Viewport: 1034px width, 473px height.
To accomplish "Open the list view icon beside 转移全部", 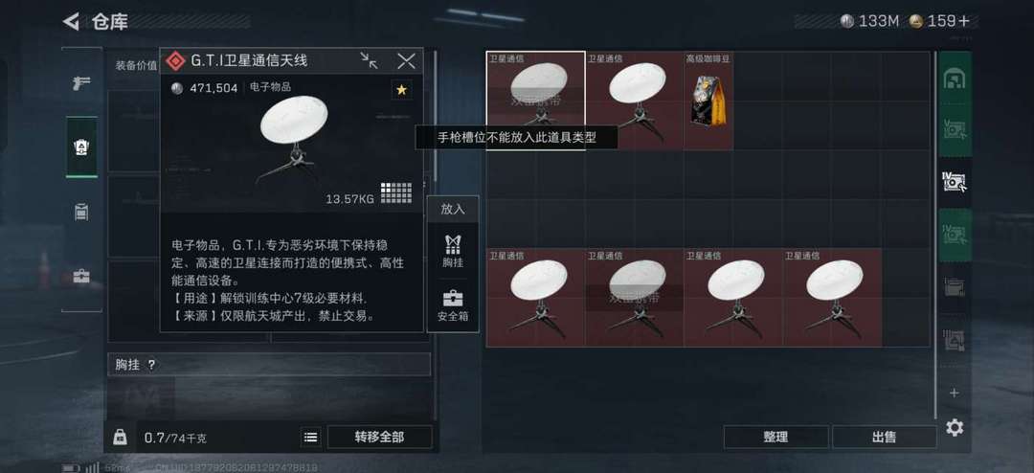I will (x=311, y=437).
